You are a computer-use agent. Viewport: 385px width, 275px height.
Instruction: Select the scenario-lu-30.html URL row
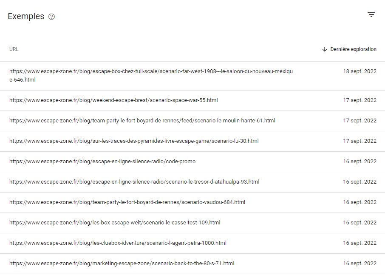(x=192, y=141)
